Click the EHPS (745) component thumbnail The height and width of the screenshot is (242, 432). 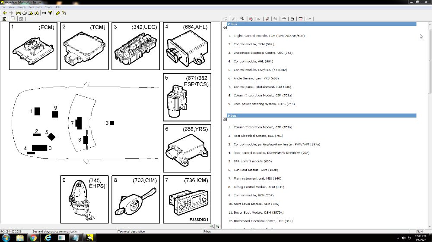click(x=84, y=199)
